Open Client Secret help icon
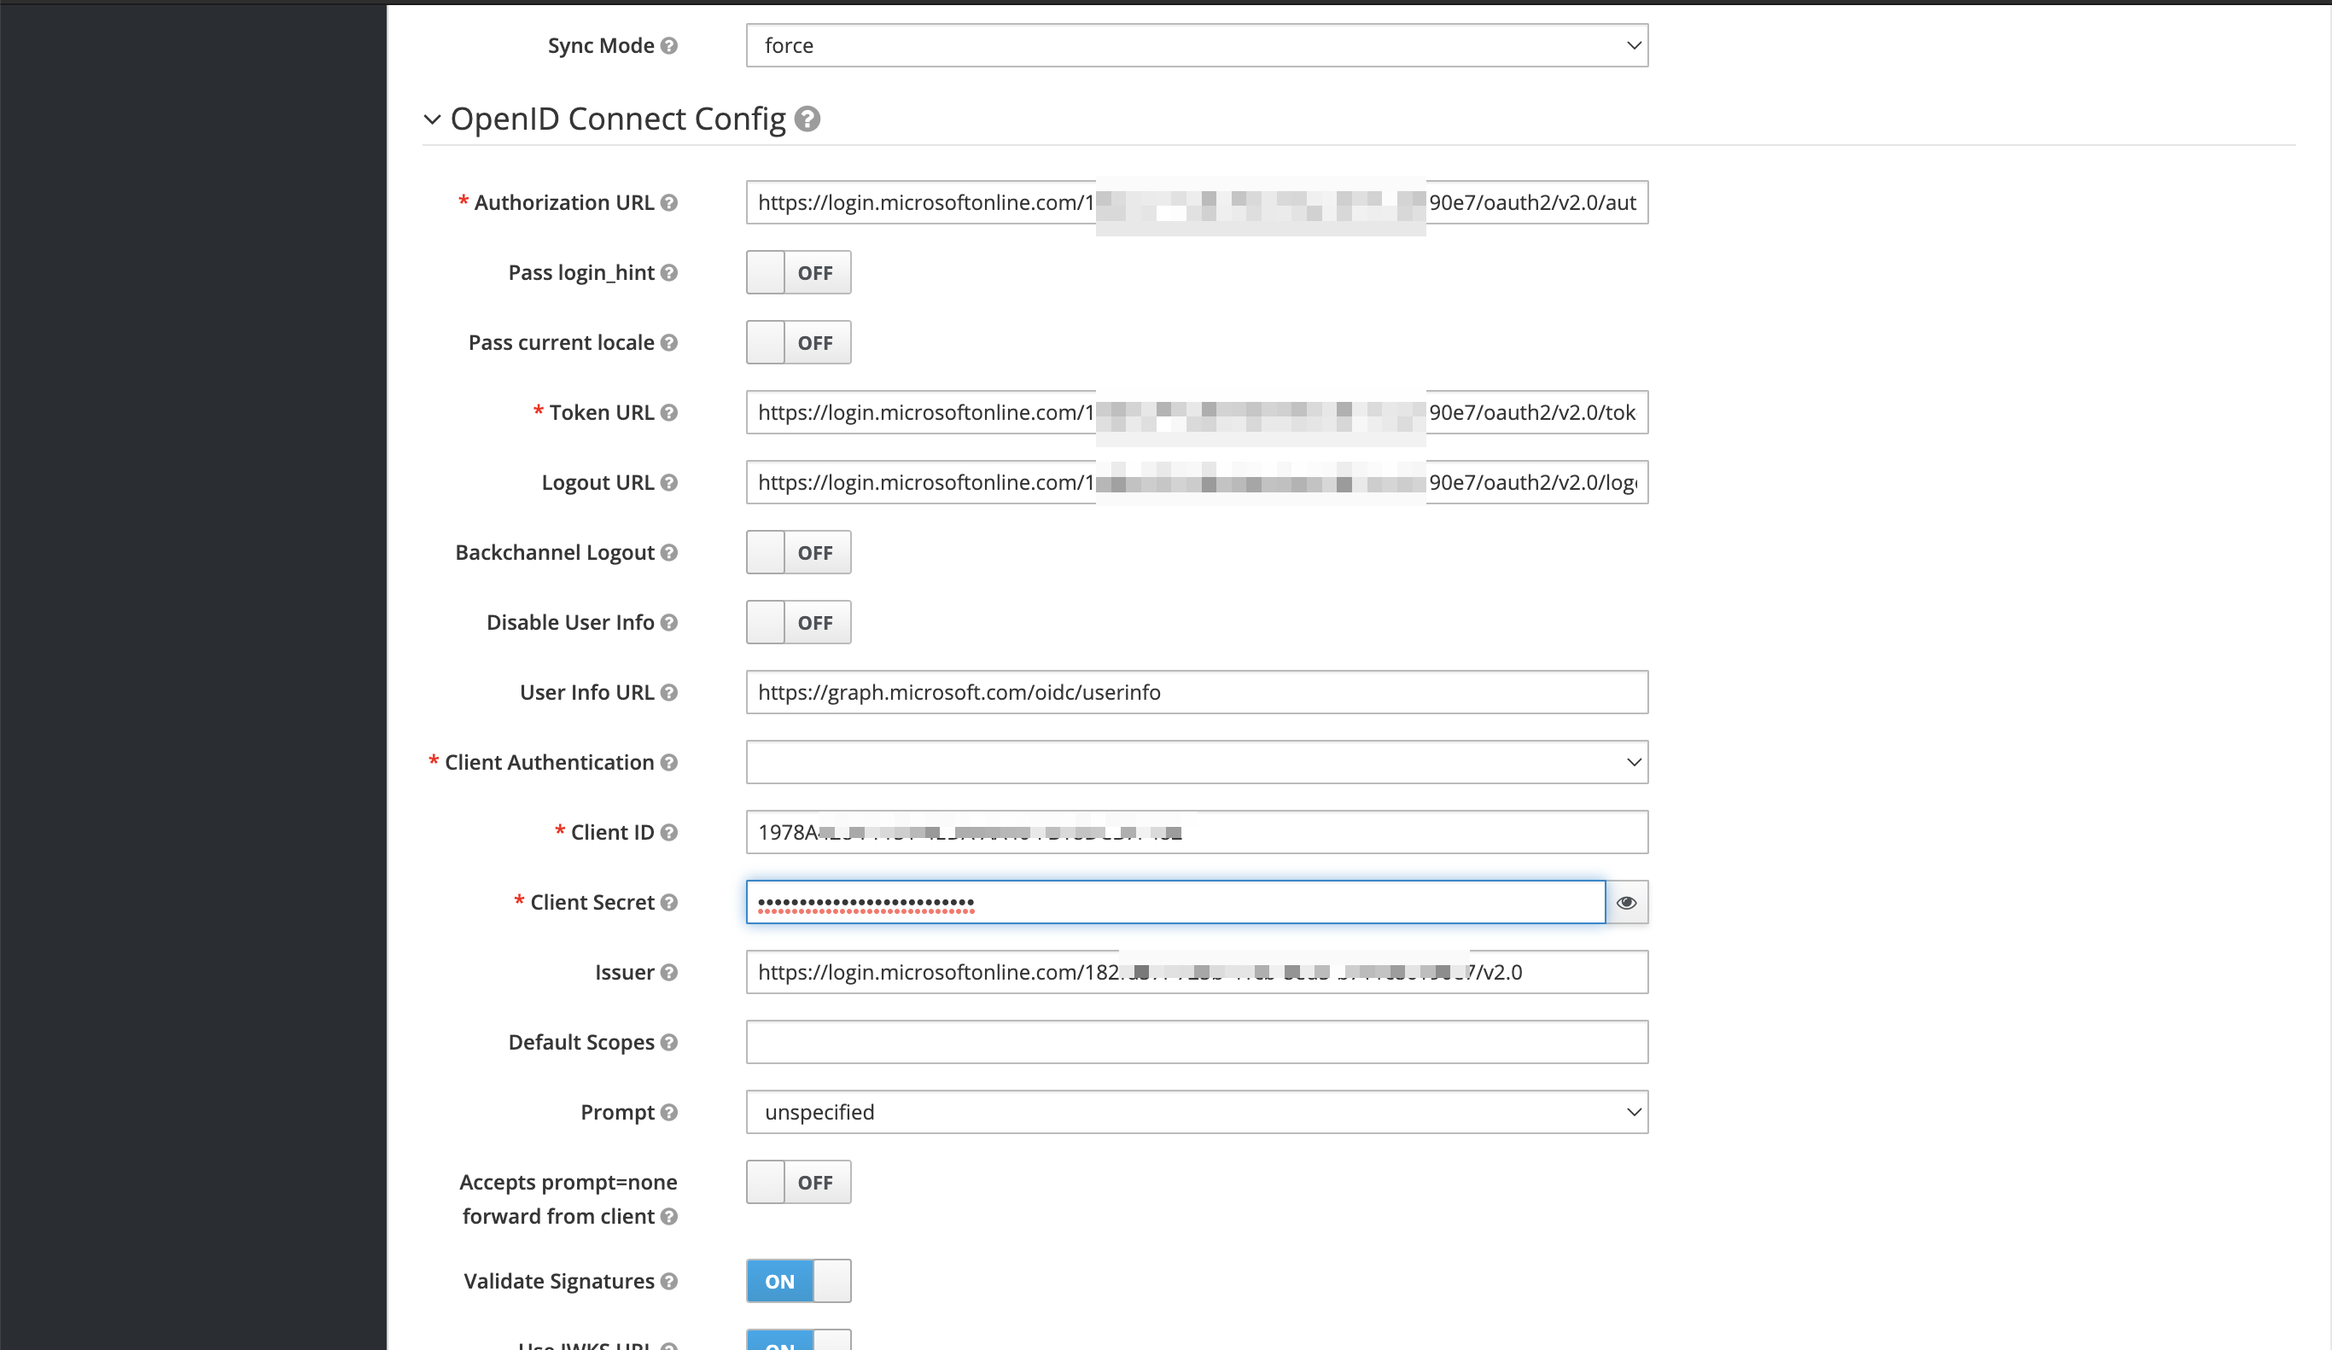Screen dimensions: 2332x1350 pos(669,902)
